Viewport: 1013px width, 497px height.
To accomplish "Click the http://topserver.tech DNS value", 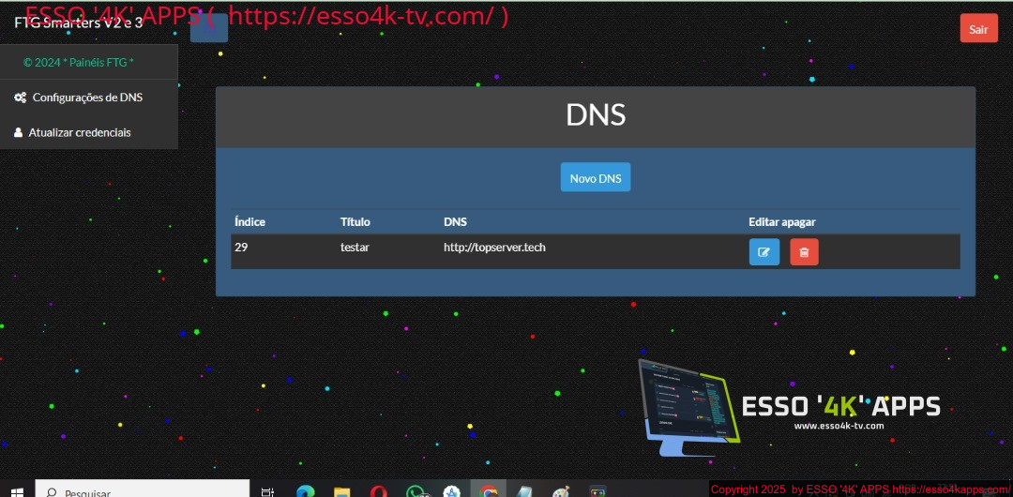I will click(x=495, y=247).
